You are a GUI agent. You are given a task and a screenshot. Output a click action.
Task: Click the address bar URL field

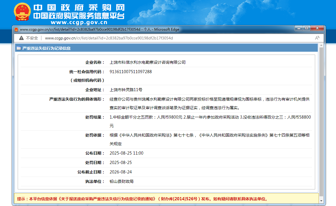109,38
